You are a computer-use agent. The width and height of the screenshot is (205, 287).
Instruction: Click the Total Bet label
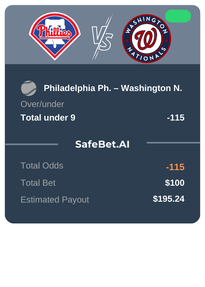click(x=38, y=183)
